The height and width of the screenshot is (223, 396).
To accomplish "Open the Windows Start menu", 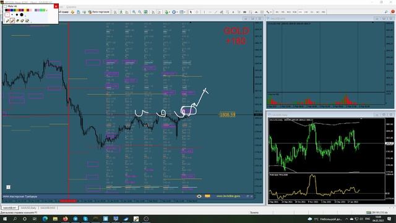I will click(x=4, y=219).
